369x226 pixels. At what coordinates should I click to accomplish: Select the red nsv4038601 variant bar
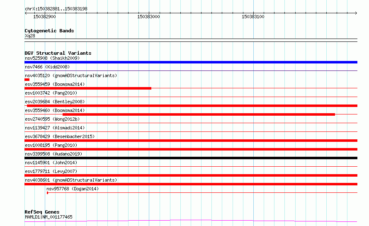click(x=191, y=184)
